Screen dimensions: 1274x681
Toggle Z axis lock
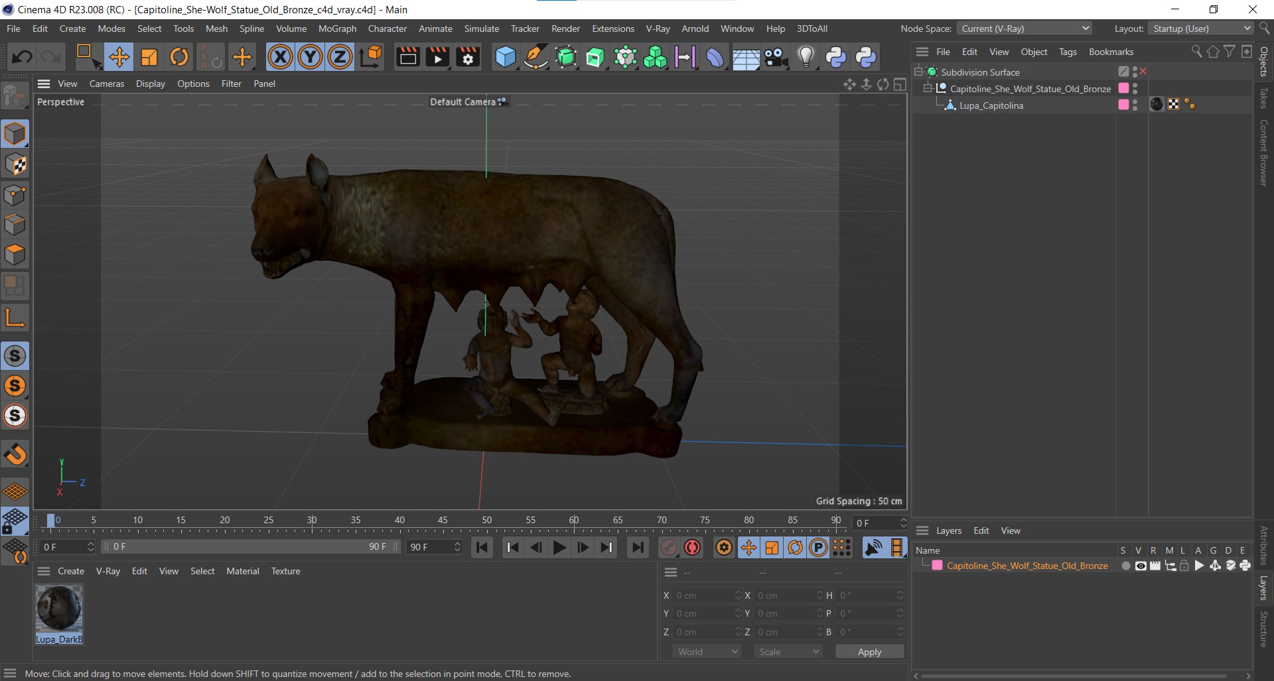click(340, 57)
